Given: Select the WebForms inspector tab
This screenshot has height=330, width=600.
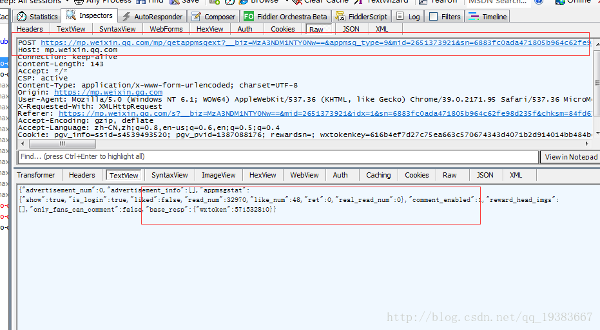Looking at the screenshot, I should pos(166,29).
